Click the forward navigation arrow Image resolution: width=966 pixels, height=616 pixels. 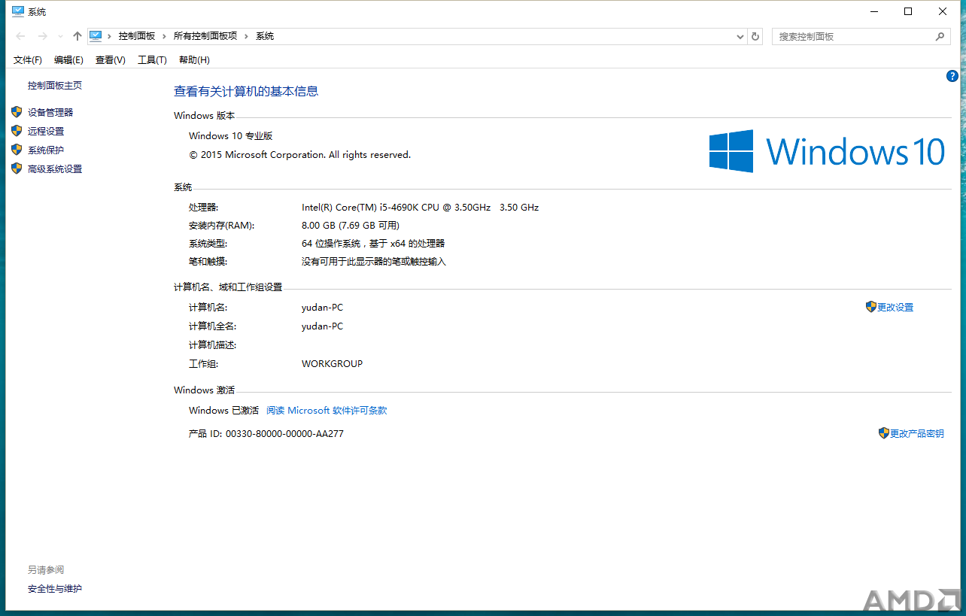tap(43, 36)
